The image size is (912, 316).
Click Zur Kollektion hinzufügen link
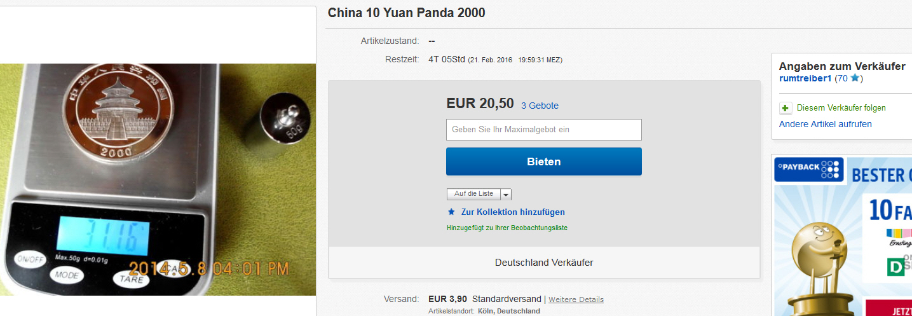click(x=513, y=212)
